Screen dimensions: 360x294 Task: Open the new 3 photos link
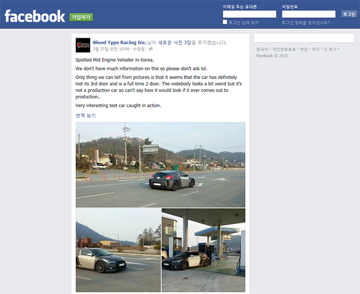click(175, 43)
